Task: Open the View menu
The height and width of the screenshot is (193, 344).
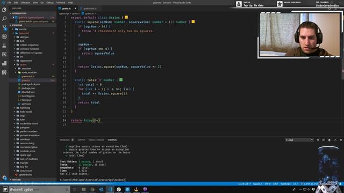Action: coord(35,3)
